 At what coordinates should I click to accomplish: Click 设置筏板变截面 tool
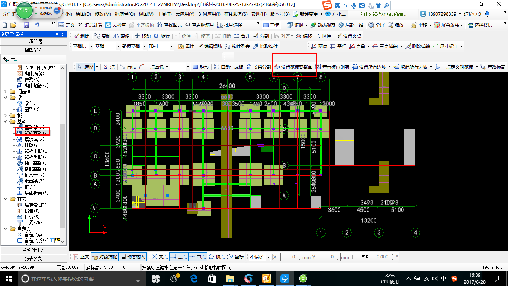(x=293, y=67)
